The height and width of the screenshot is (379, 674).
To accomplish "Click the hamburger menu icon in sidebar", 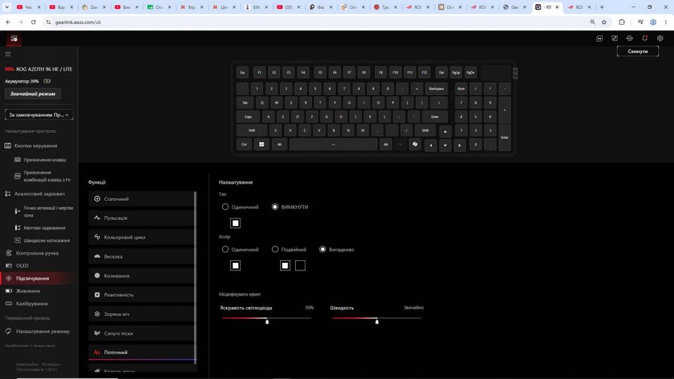I will pyautogui.click(x=8, y=54).
